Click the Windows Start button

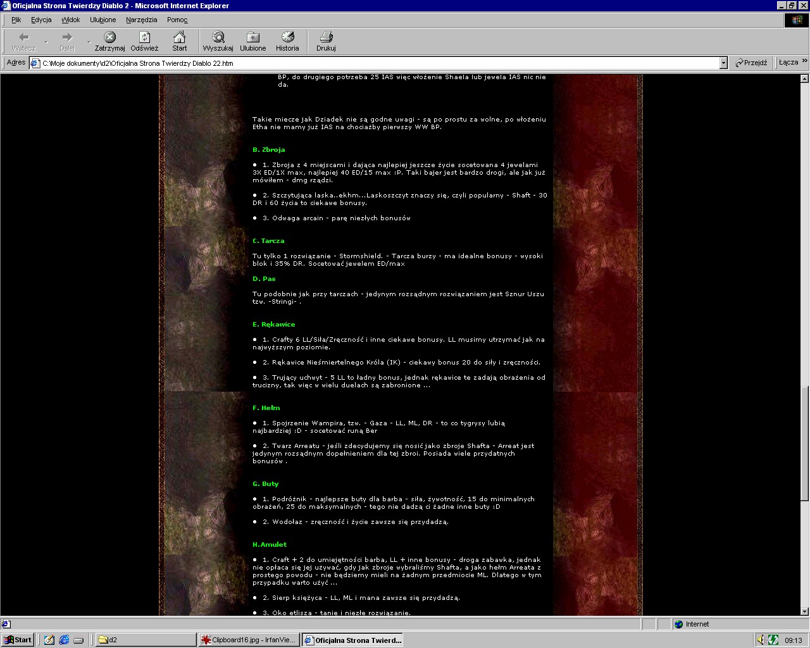coord(18,640)
